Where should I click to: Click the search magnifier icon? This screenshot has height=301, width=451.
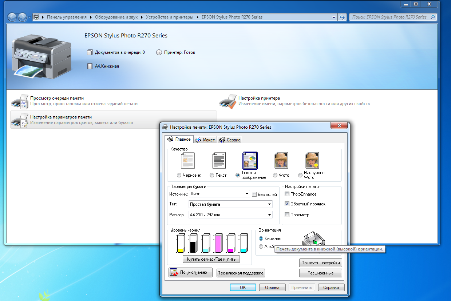[x=432, y=17]
